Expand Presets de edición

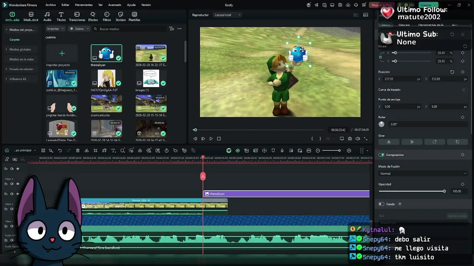coord(21,69)
